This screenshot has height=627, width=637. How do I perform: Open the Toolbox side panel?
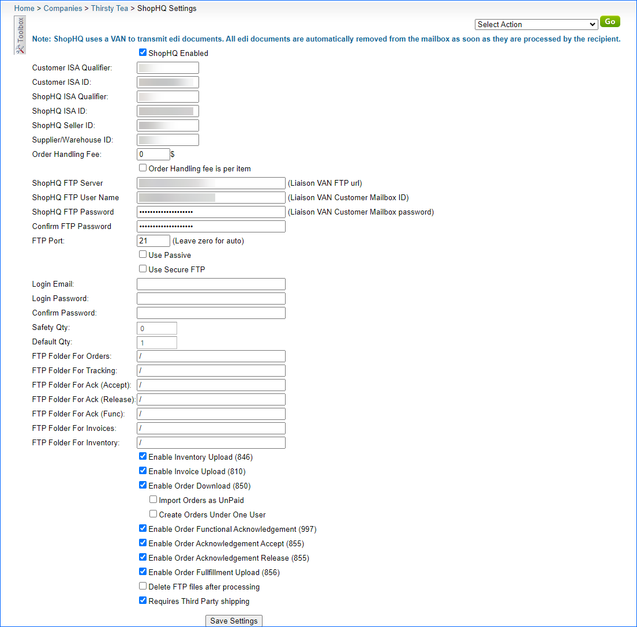pyautogui.click(x=20, y=35)
